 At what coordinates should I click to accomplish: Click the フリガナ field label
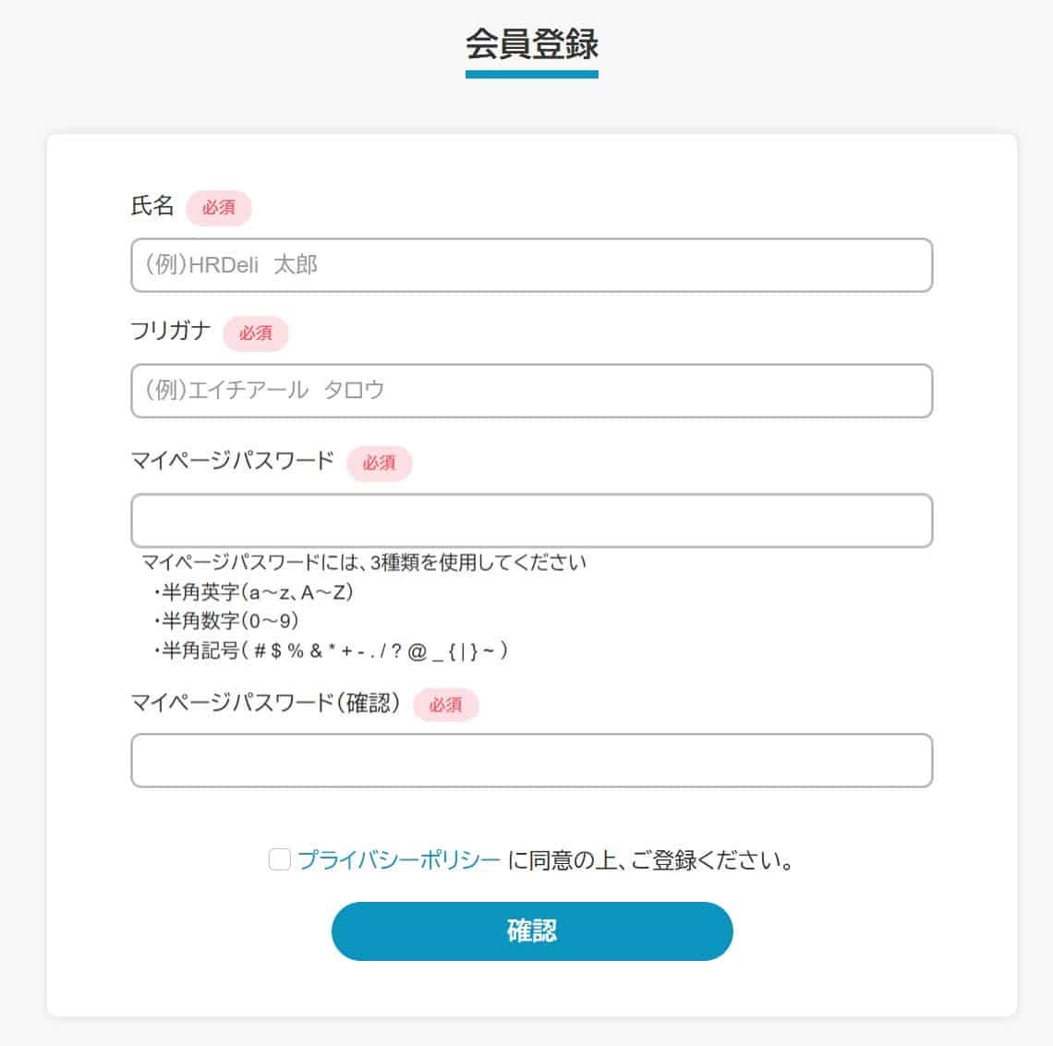(171, 331)
